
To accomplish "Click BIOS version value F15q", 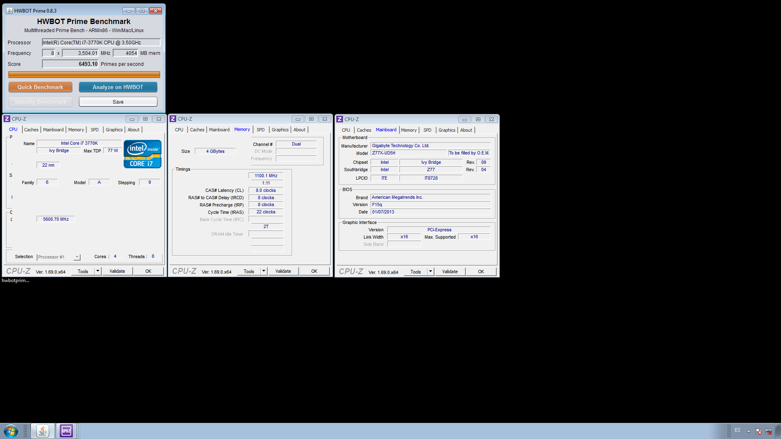I will click(x=431, y=204).
